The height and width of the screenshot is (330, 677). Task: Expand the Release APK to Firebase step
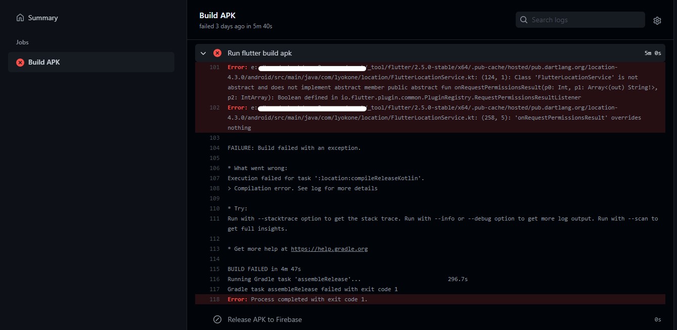(x=264, y=319)
